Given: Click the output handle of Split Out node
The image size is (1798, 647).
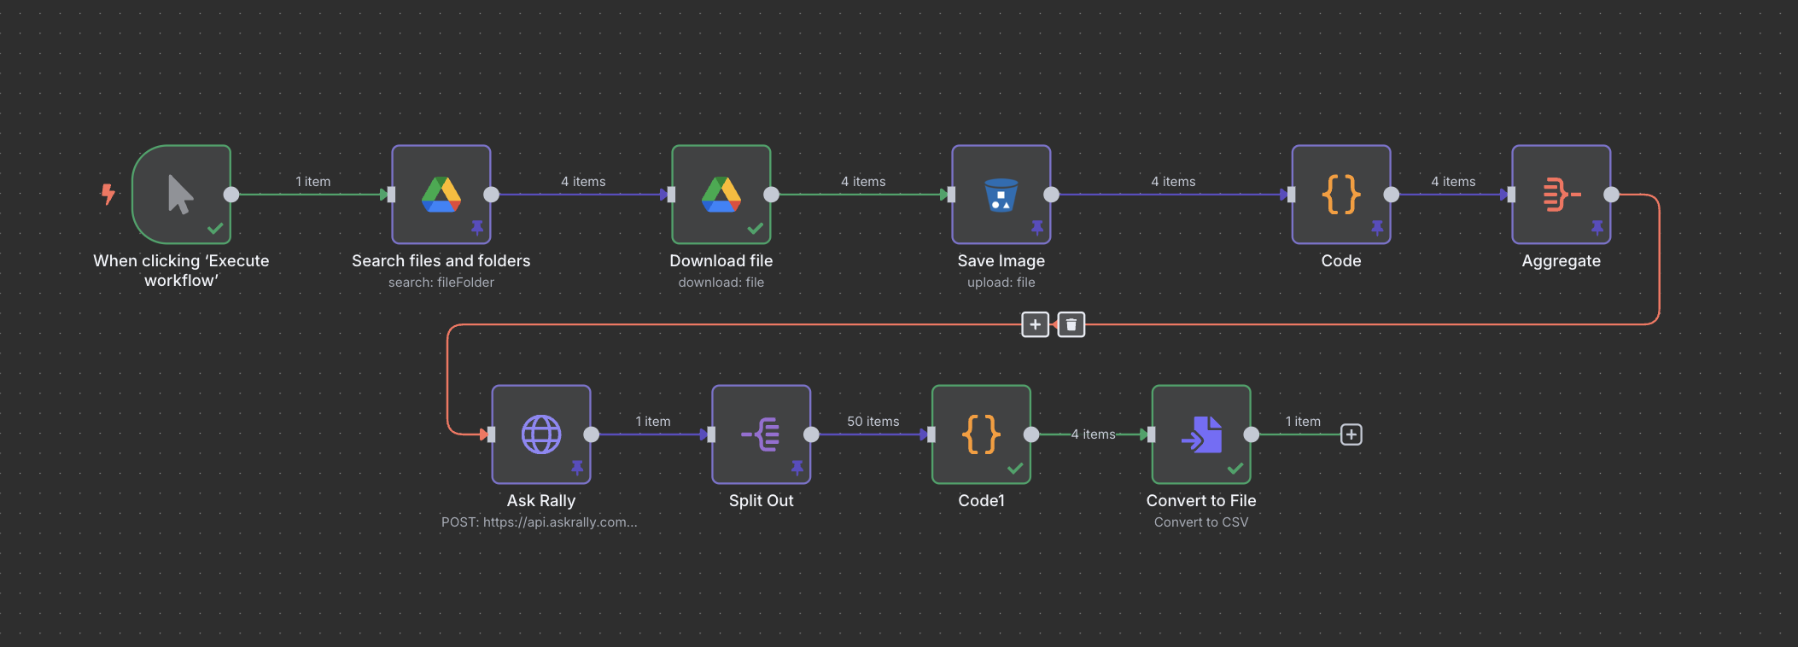Looking at the screenshot, I should tap(811, 434).
